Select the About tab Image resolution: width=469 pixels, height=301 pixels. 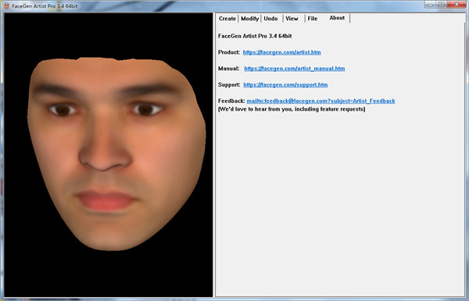337,18
